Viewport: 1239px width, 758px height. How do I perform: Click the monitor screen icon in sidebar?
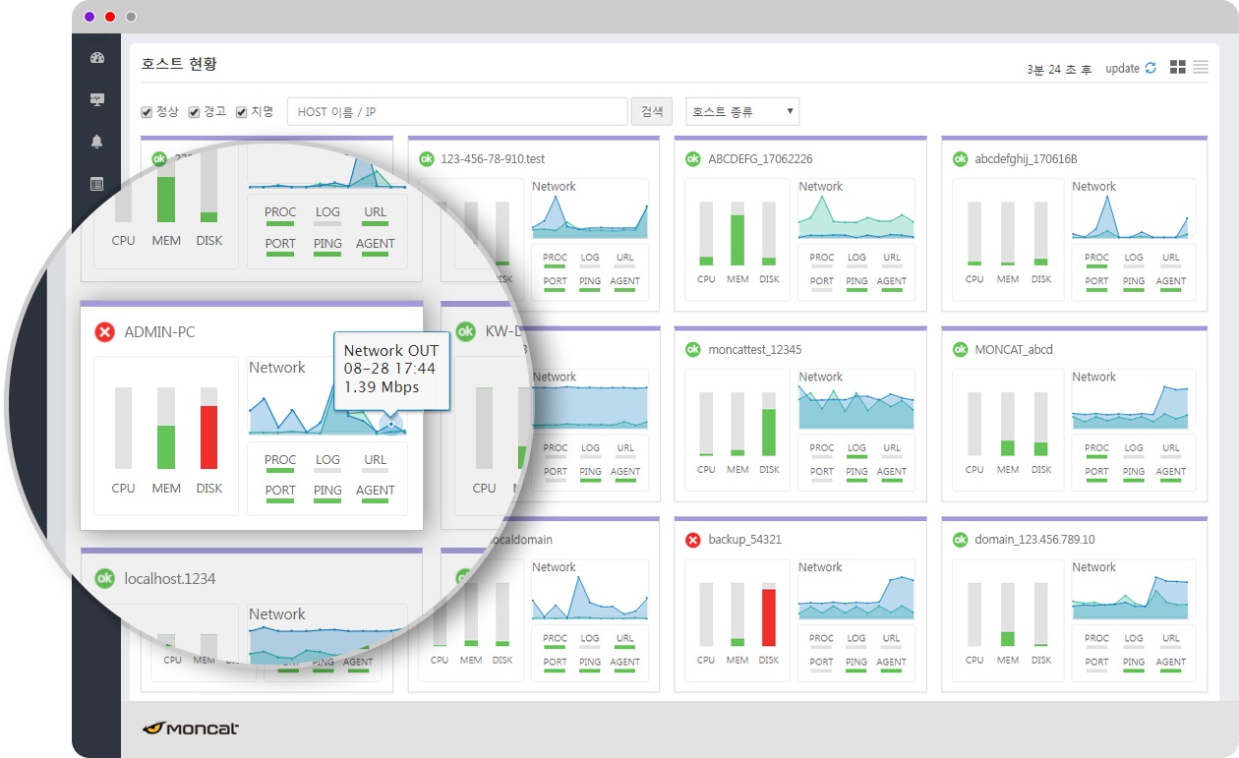click(x=96, y=99)
